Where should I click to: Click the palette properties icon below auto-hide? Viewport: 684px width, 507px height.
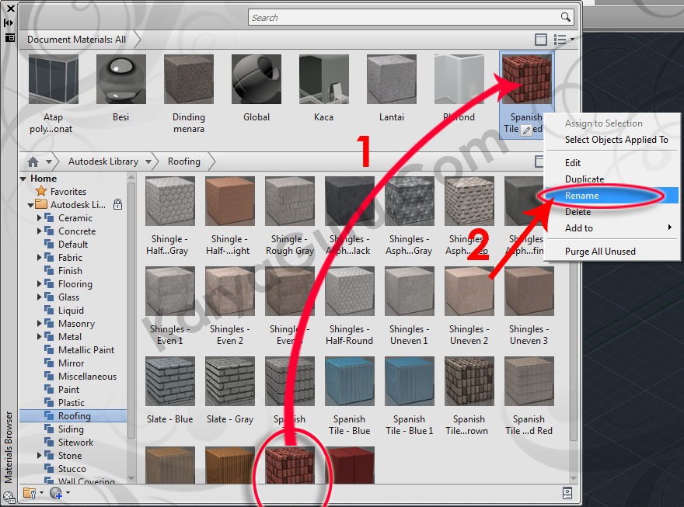pos(9,36)
